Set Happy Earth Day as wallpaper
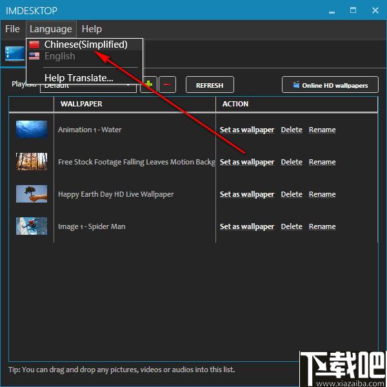The image size is (387, 387). 247,195
